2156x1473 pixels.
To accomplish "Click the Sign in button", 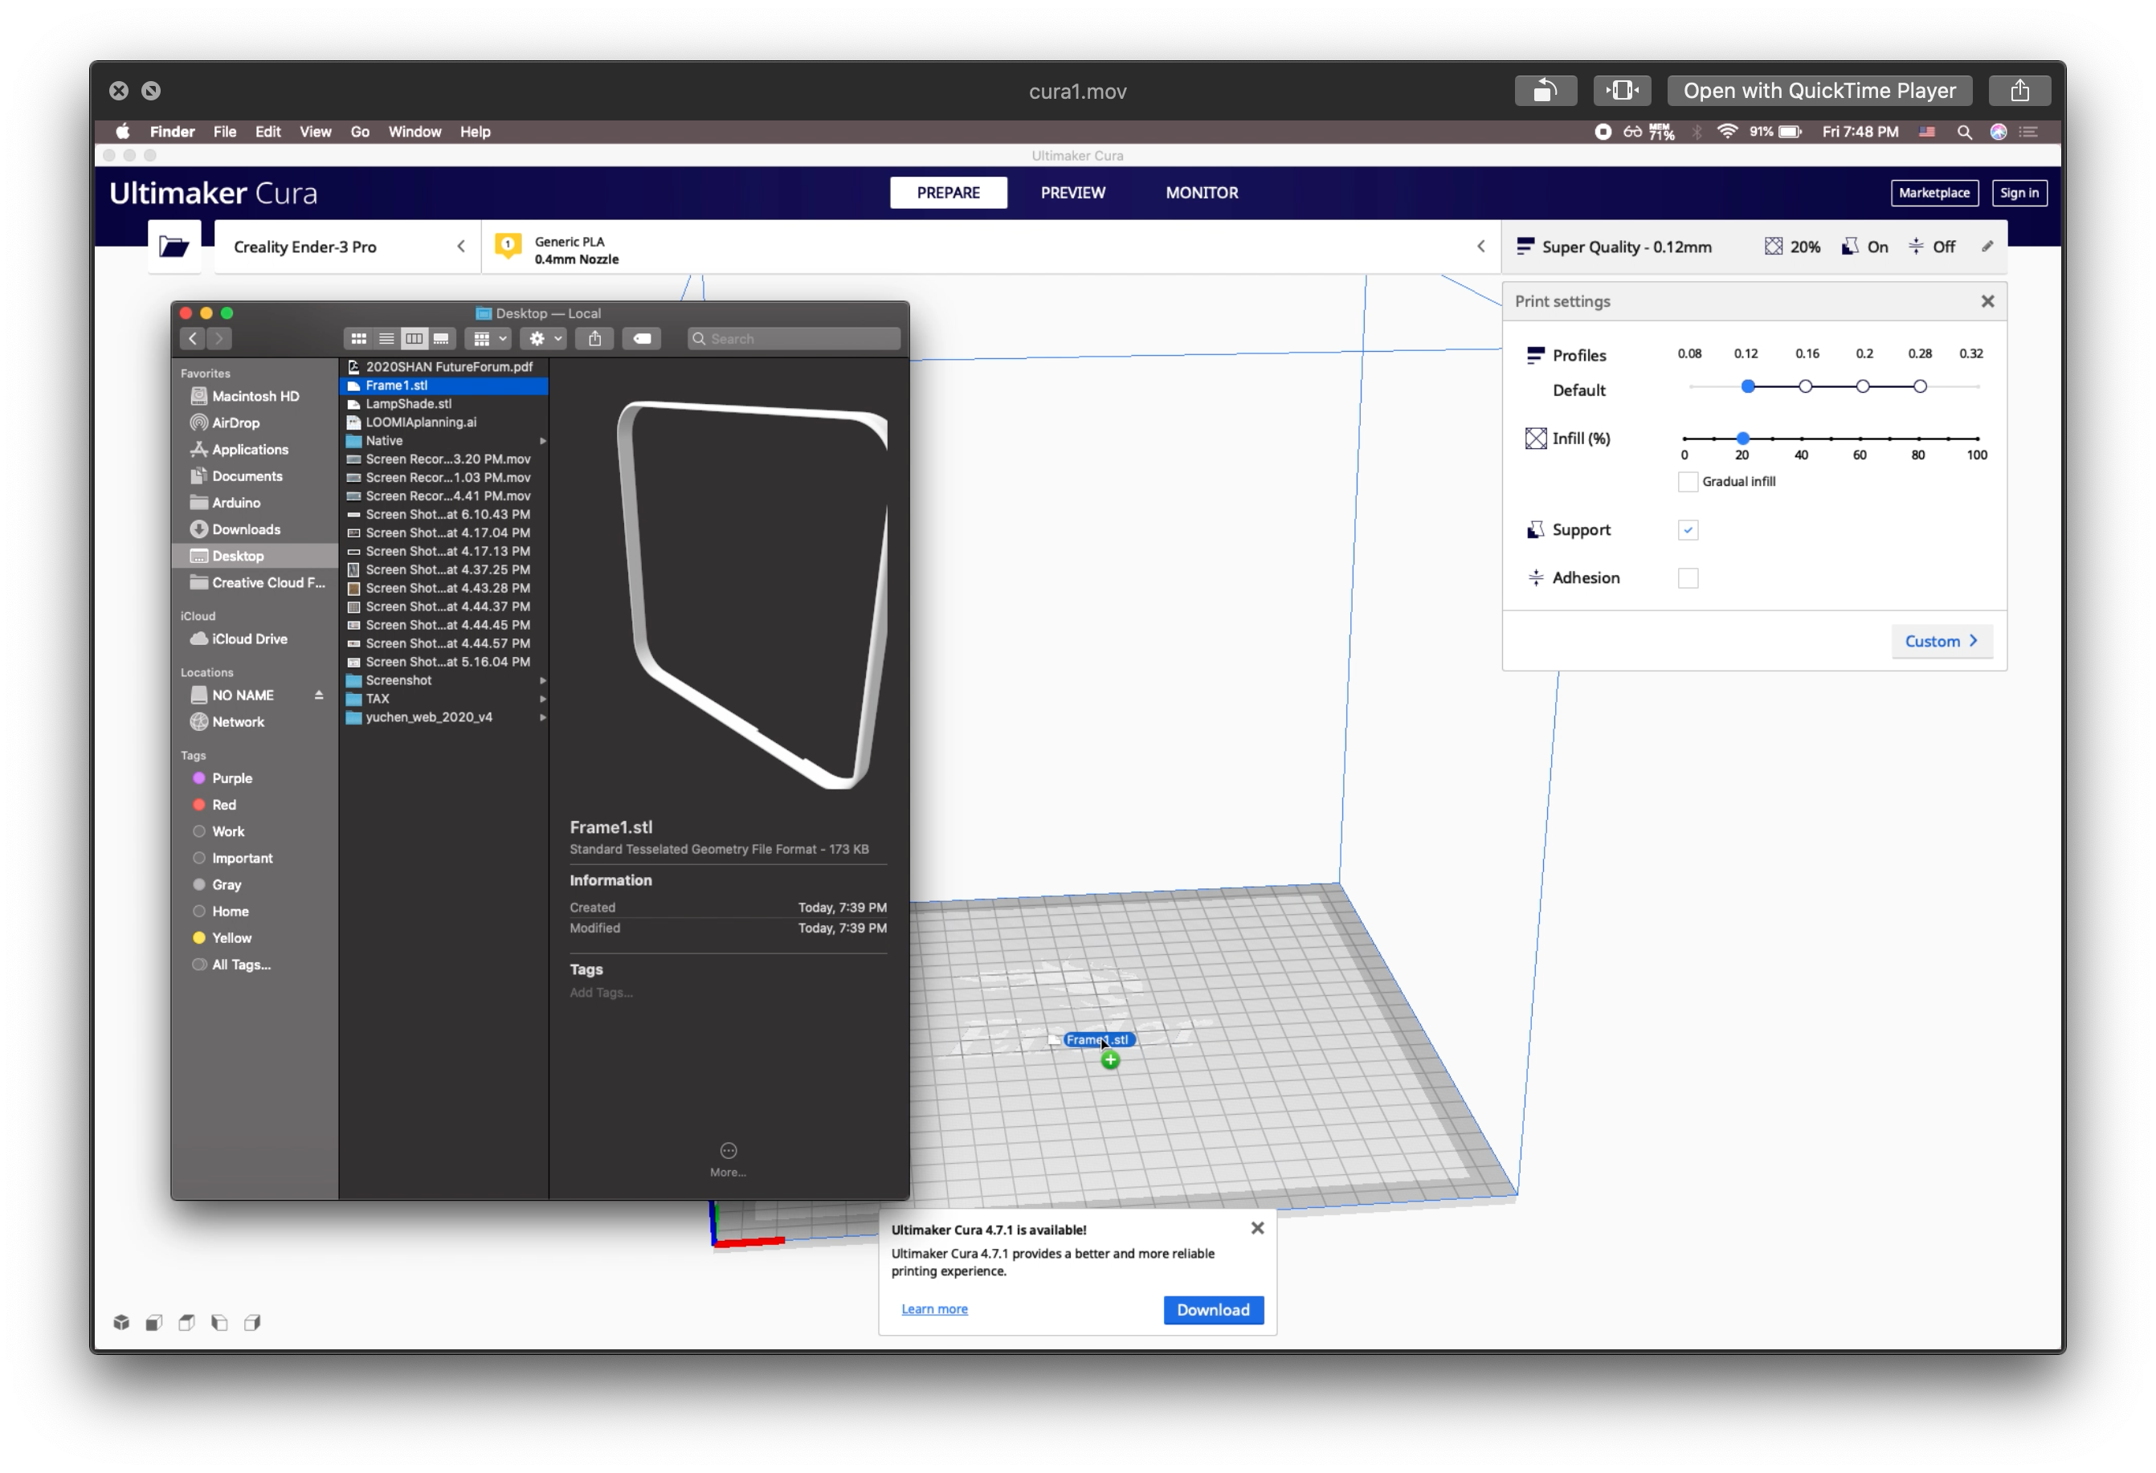I will tap(2019, 193).
